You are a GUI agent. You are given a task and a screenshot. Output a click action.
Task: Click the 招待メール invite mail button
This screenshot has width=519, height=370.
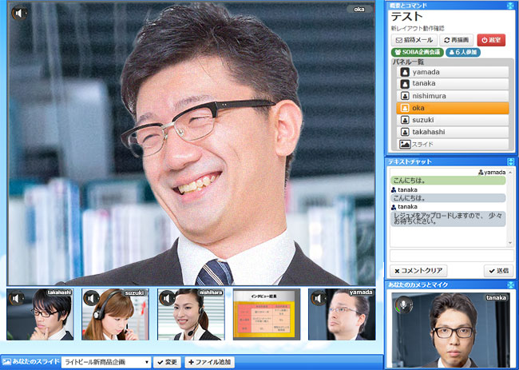pyautogui.click(x=414, y=40)
